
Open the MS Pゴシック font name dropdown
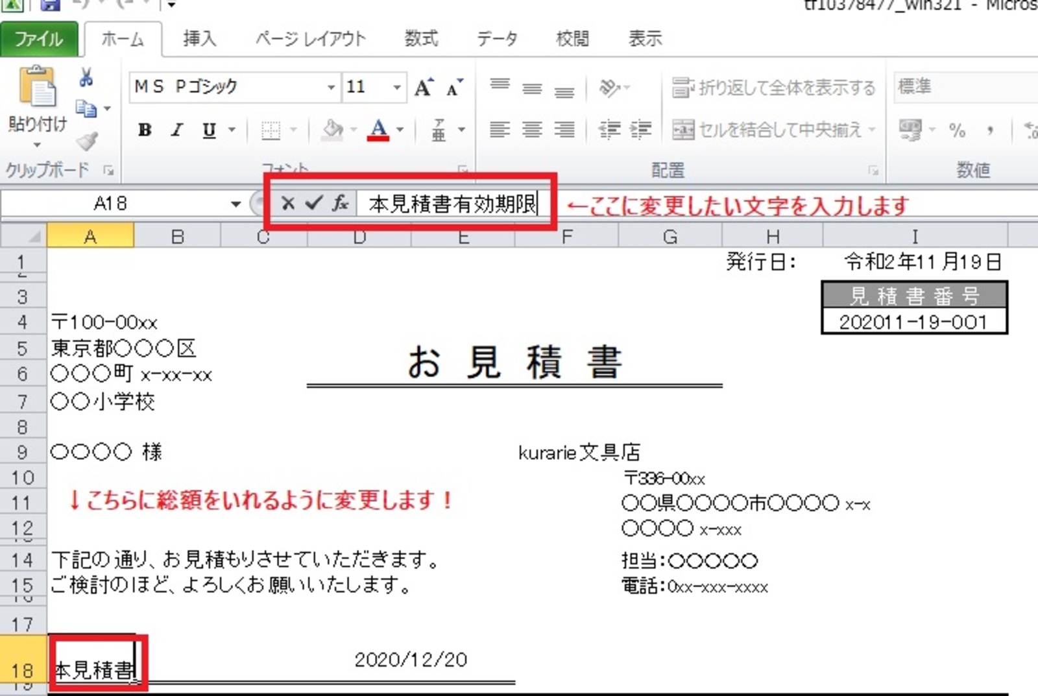tap(331, 87)
